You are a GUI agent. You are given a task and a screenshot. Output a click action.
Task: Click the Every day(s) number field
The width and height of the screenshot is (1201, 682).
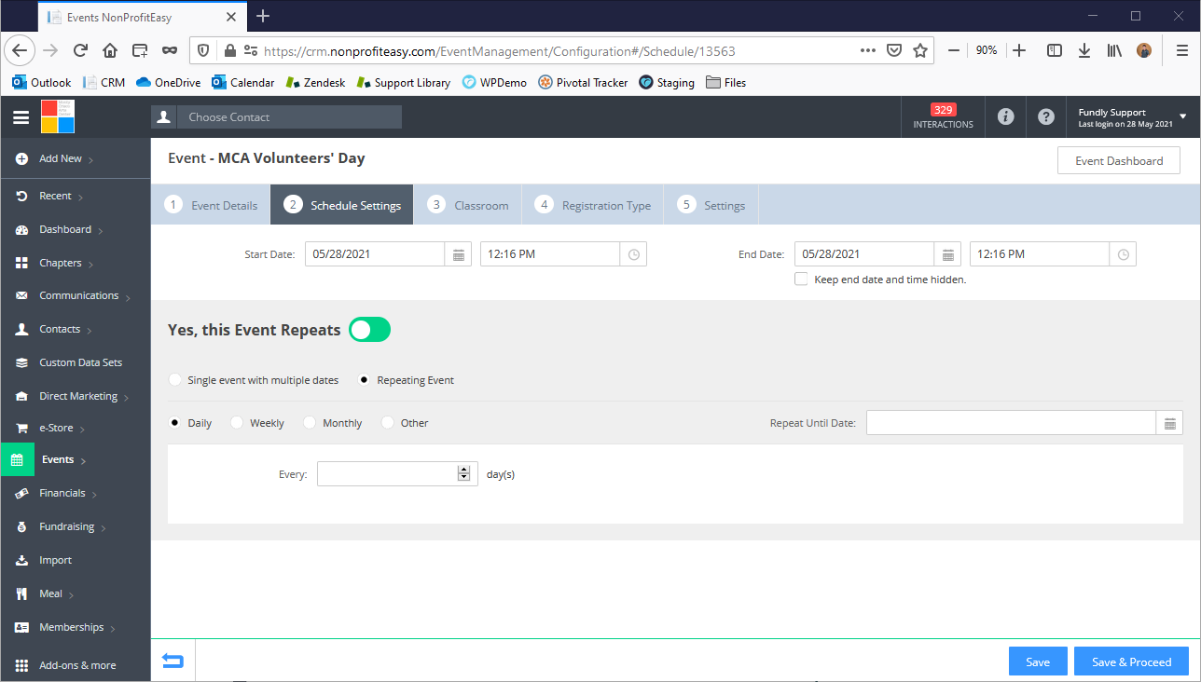(387, 474)
